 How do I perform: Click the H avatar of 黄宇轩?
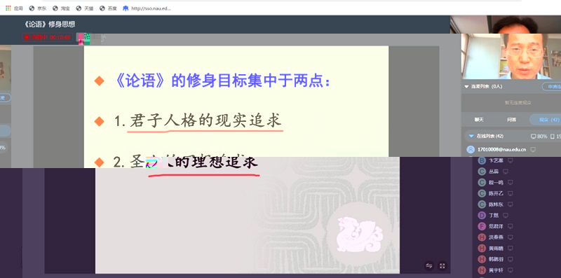482,270
